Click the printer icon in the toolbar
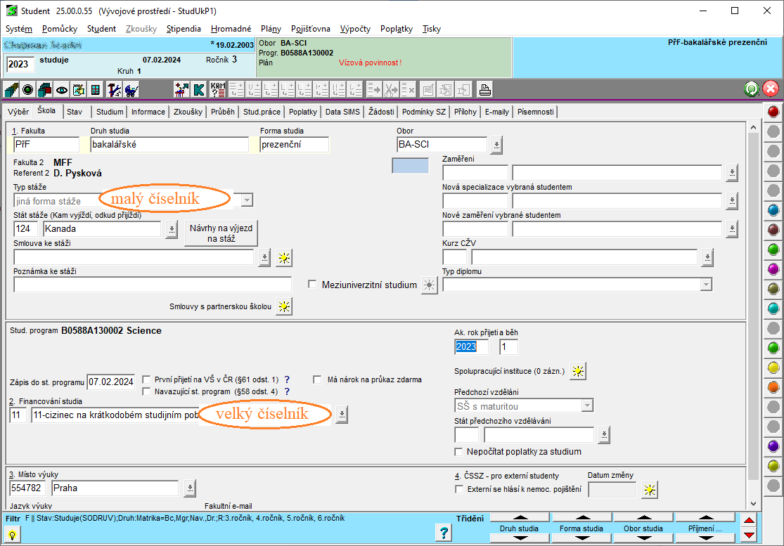 coord(484,90)
